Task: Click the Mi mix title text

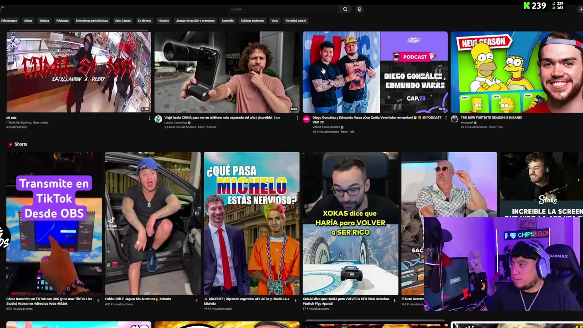Action: (x=11, y=118)
